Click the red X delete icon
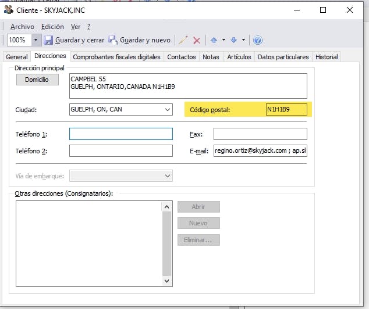This screenshot has height=309, width=369. pos(197,40)
